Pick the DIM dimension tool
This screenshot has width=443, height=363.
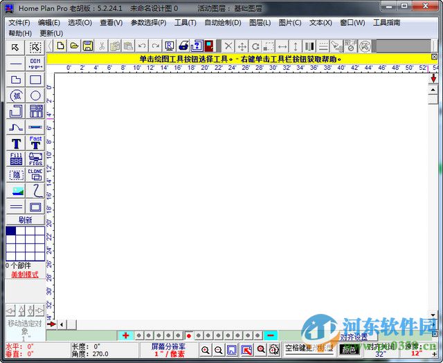tap(35, 64)
